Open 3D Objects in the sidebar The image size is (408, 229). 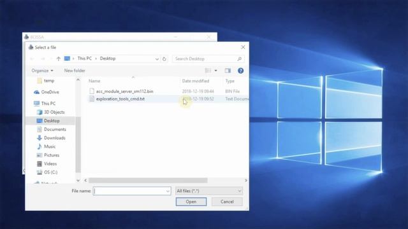[x=54, y=112]
